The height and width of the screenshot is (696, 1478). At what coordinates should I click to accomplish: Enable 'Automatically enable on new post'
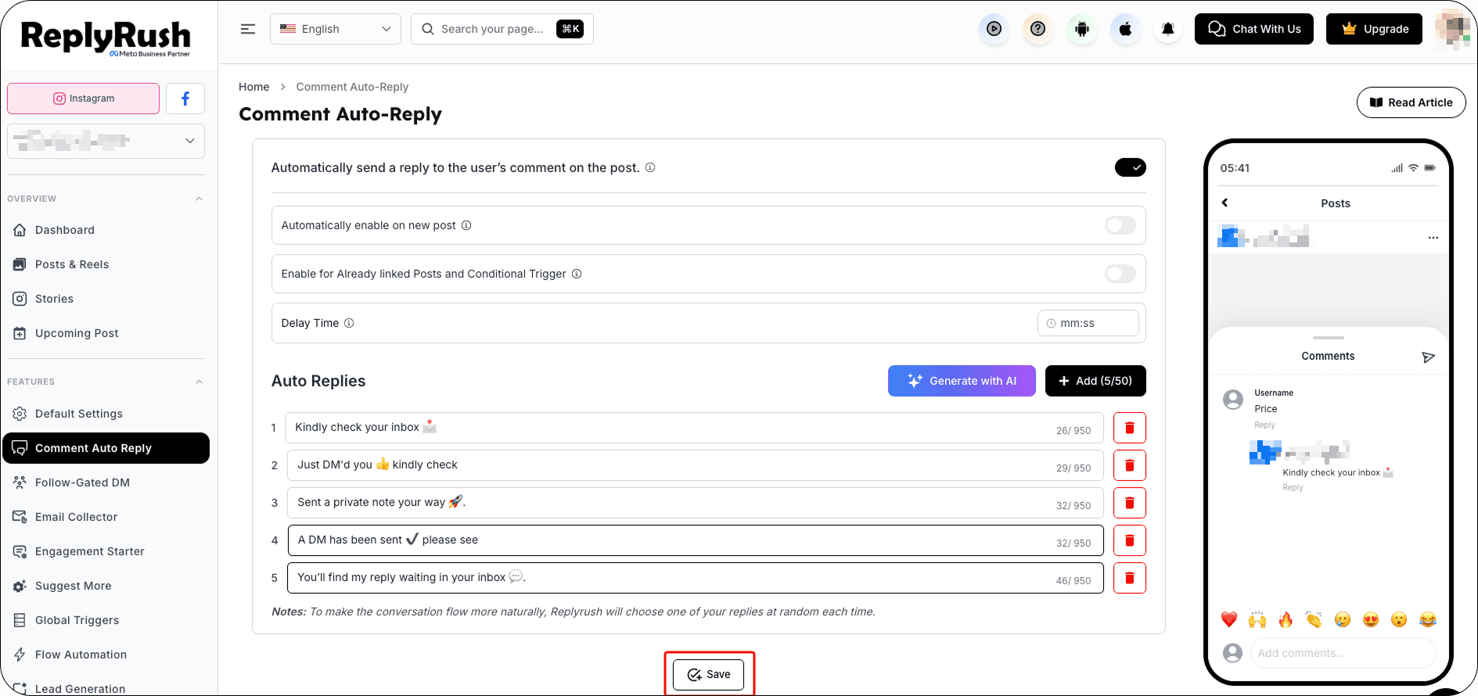click(x=1120, y=225)
